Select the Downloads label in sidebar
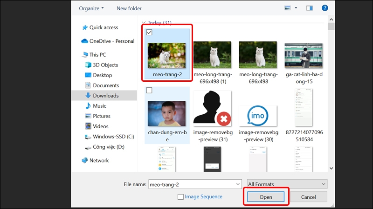The image size is (373, 209). tap(106, 96)
